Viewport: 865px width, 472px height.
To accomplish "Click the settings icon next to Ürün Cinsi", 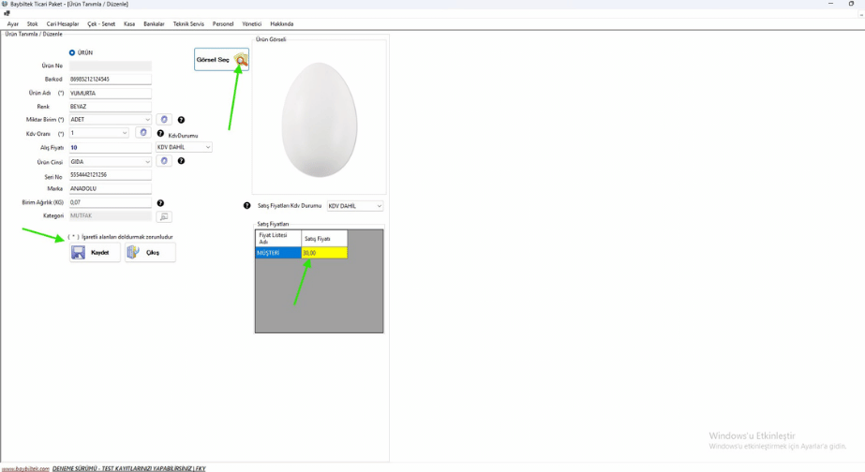I will point(164,161).
